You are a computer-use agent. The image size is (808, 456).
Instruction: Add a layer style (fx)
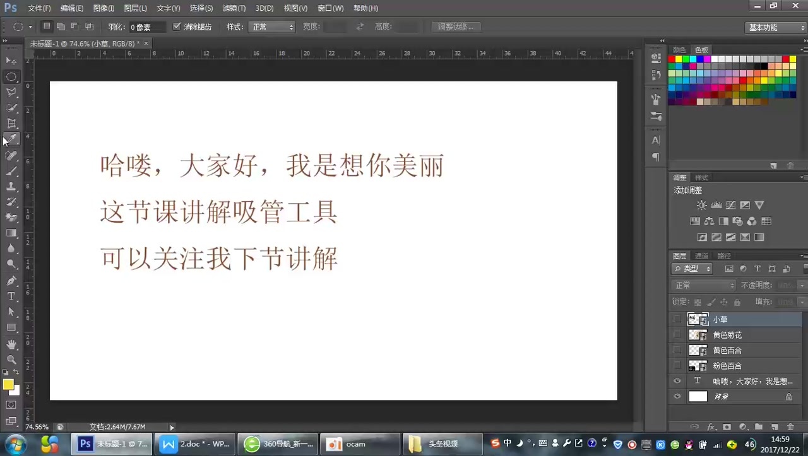[711, 427]
